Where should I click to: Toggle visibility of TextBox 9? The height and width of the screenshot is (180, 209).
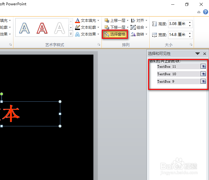point(203,81)
